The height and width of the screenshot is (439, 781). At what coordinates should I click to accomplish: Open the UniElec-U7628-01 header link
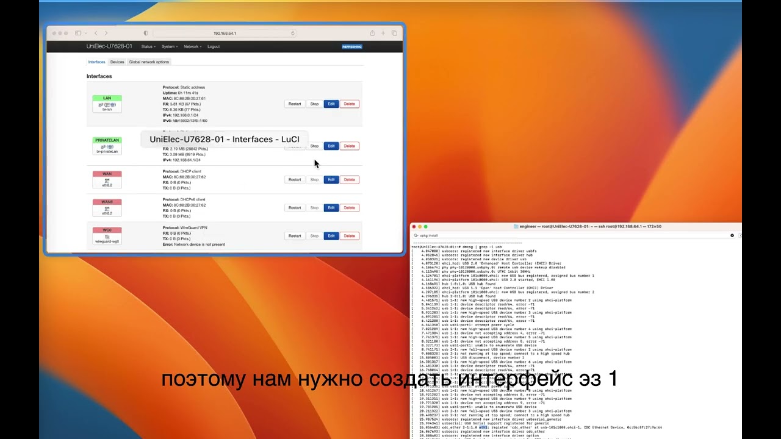click(x=109, y=46)
